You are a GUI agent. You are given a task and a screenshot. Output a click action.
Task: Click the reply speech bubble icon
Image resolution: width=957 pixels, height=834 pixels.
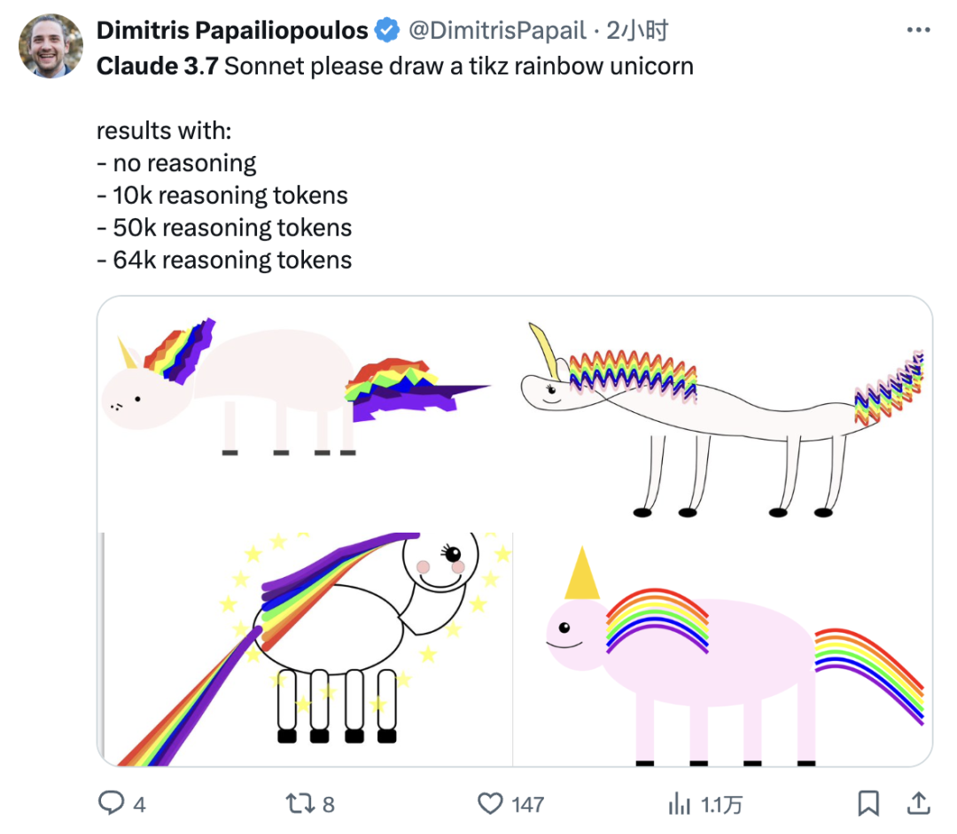[111, 803]
